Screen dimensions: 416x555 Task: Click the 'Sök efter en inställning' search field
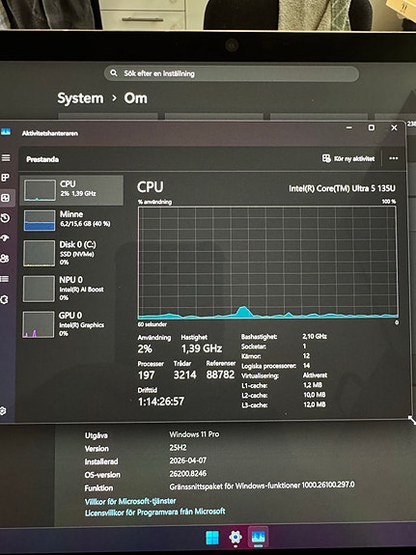[232, 73]
